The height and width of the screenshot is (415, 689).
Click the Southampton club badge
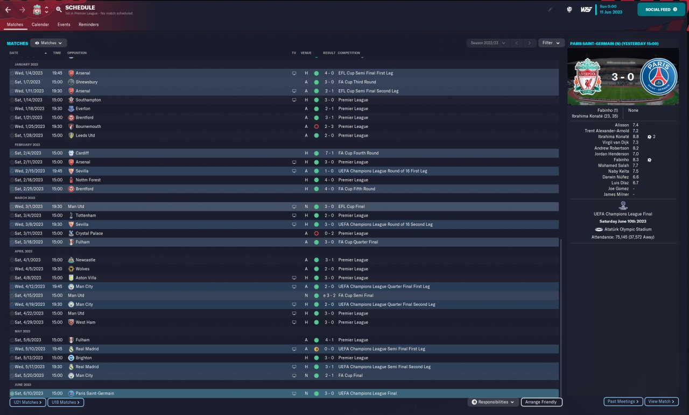click(71, 100)
